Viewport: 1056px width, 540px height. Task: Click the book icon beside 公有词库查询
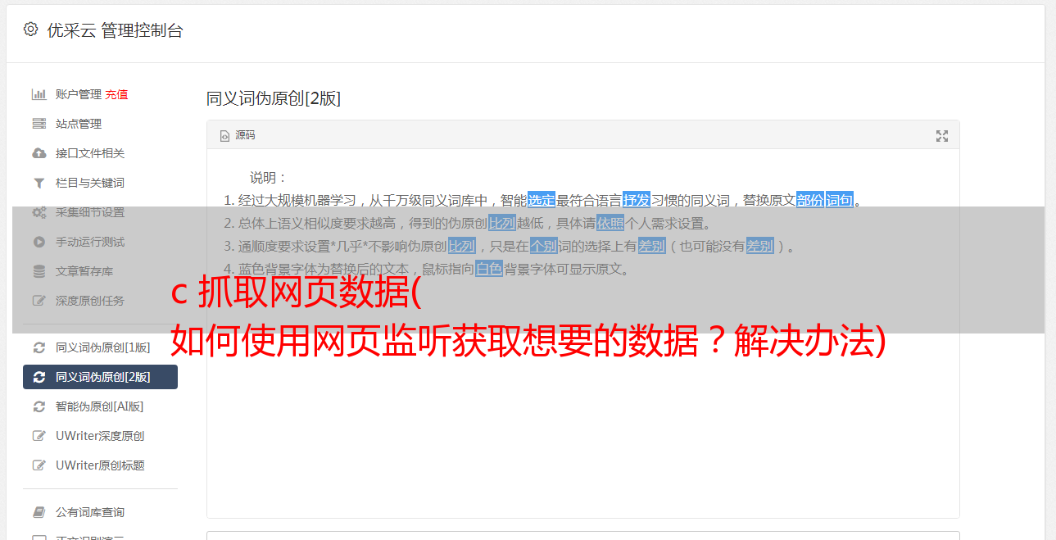click(x=39, y=512)
